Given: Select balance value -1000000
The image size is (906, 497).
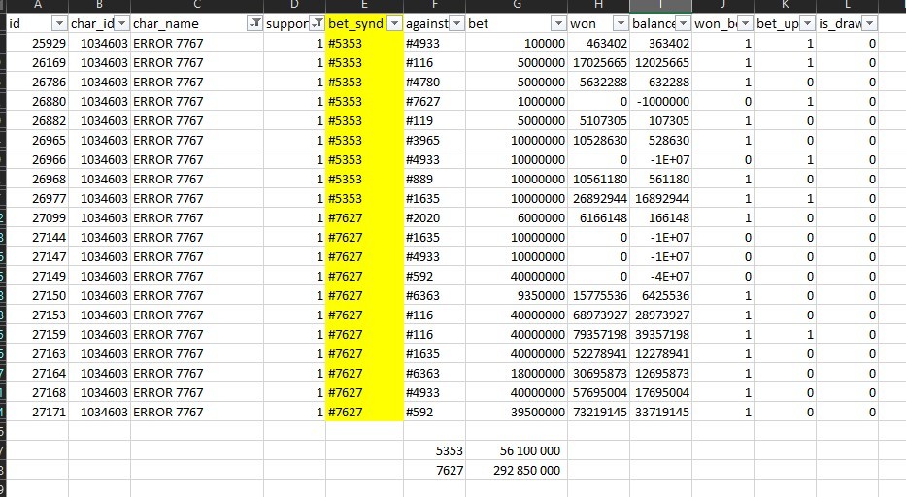Looking at the screenshot, I should click(661, 102).
